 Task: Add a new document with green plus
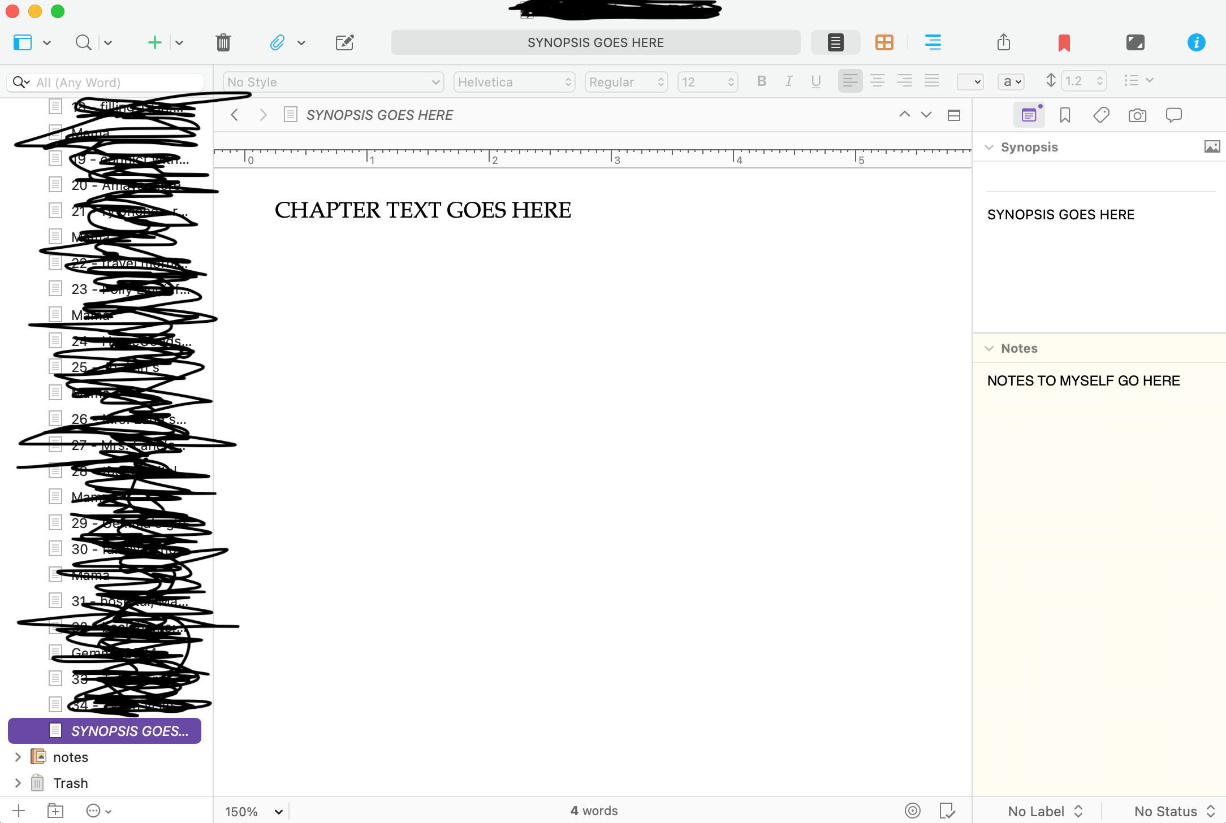[x=154, y=42]
